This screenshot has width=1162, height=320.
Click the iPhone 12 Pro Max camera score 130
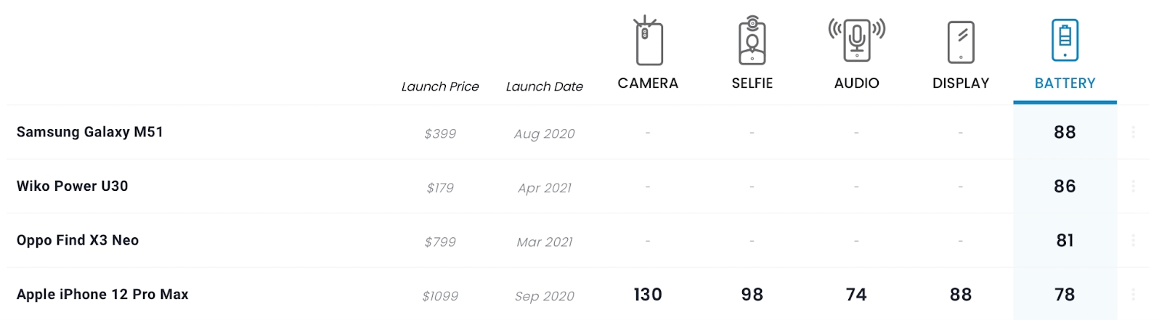(648, 295)
